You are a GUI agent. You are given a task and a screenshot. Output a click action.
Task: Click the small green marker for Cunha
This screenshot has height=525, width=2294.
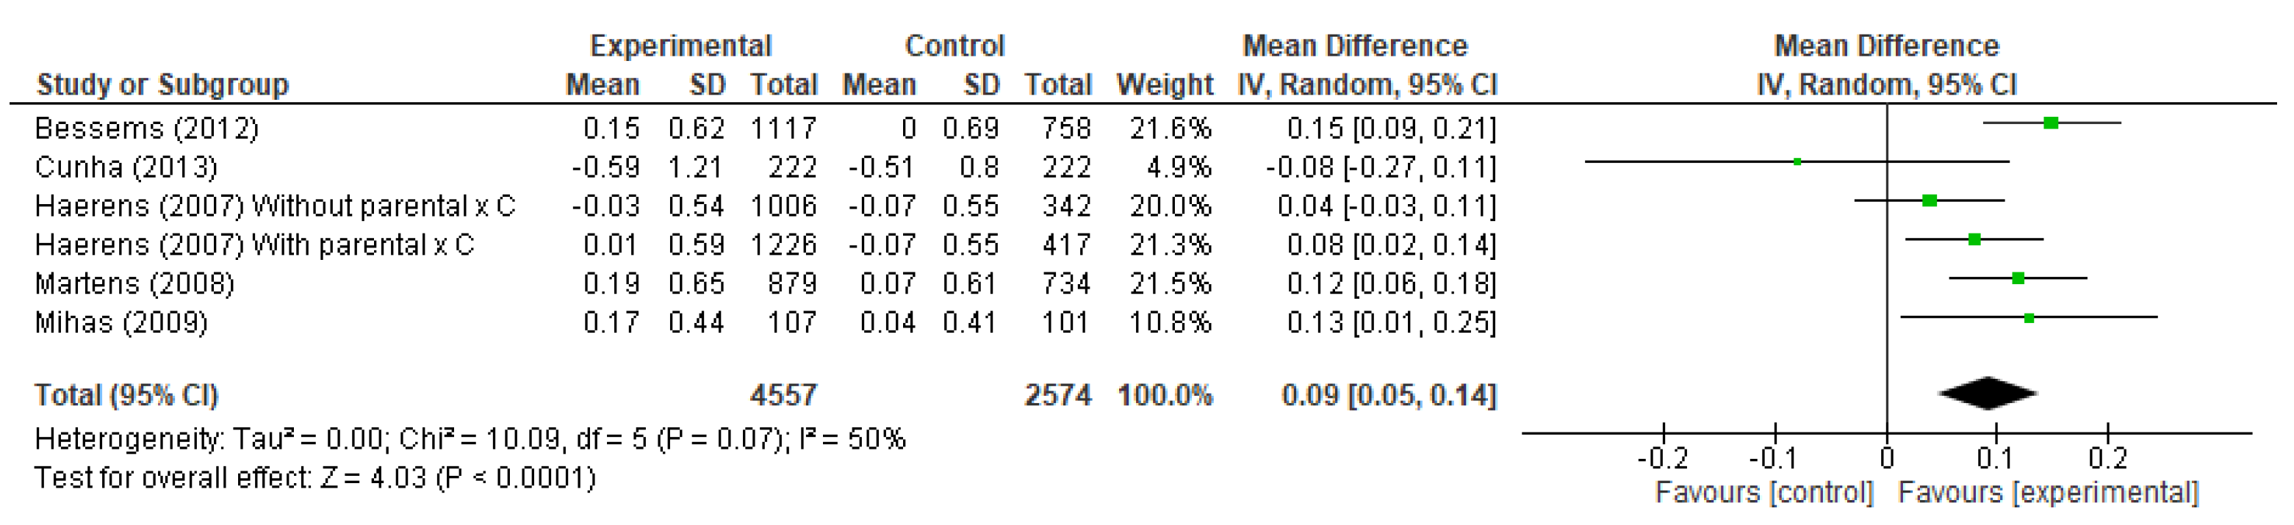[1797, 162]
